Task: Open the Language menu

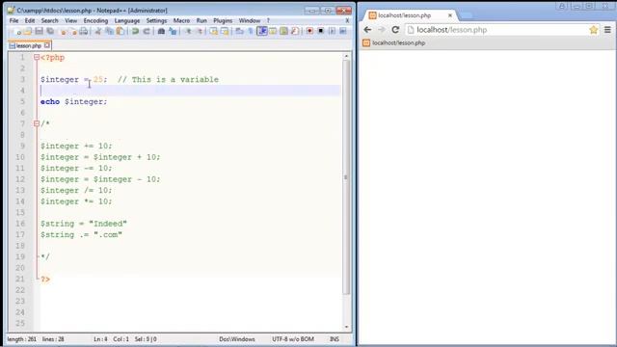Action: [127, 20]
